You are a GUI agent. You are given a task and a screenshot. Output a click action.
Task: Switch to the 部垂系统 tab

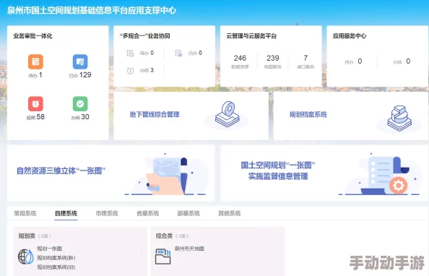pos(188,213)
